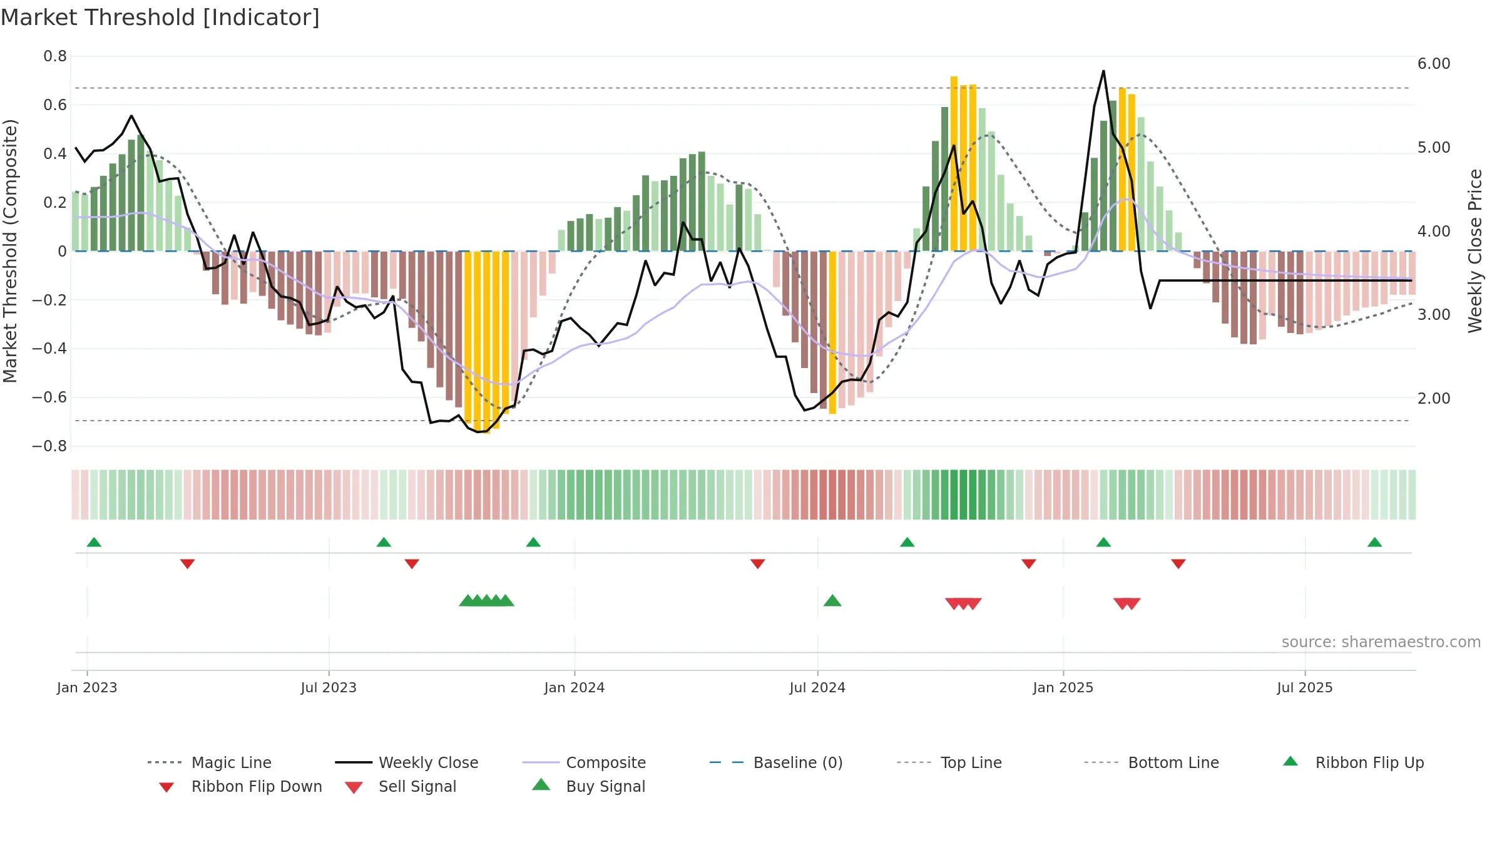Click the ribbon flip up marker near Jan 2023

click(x=94, y=542)
